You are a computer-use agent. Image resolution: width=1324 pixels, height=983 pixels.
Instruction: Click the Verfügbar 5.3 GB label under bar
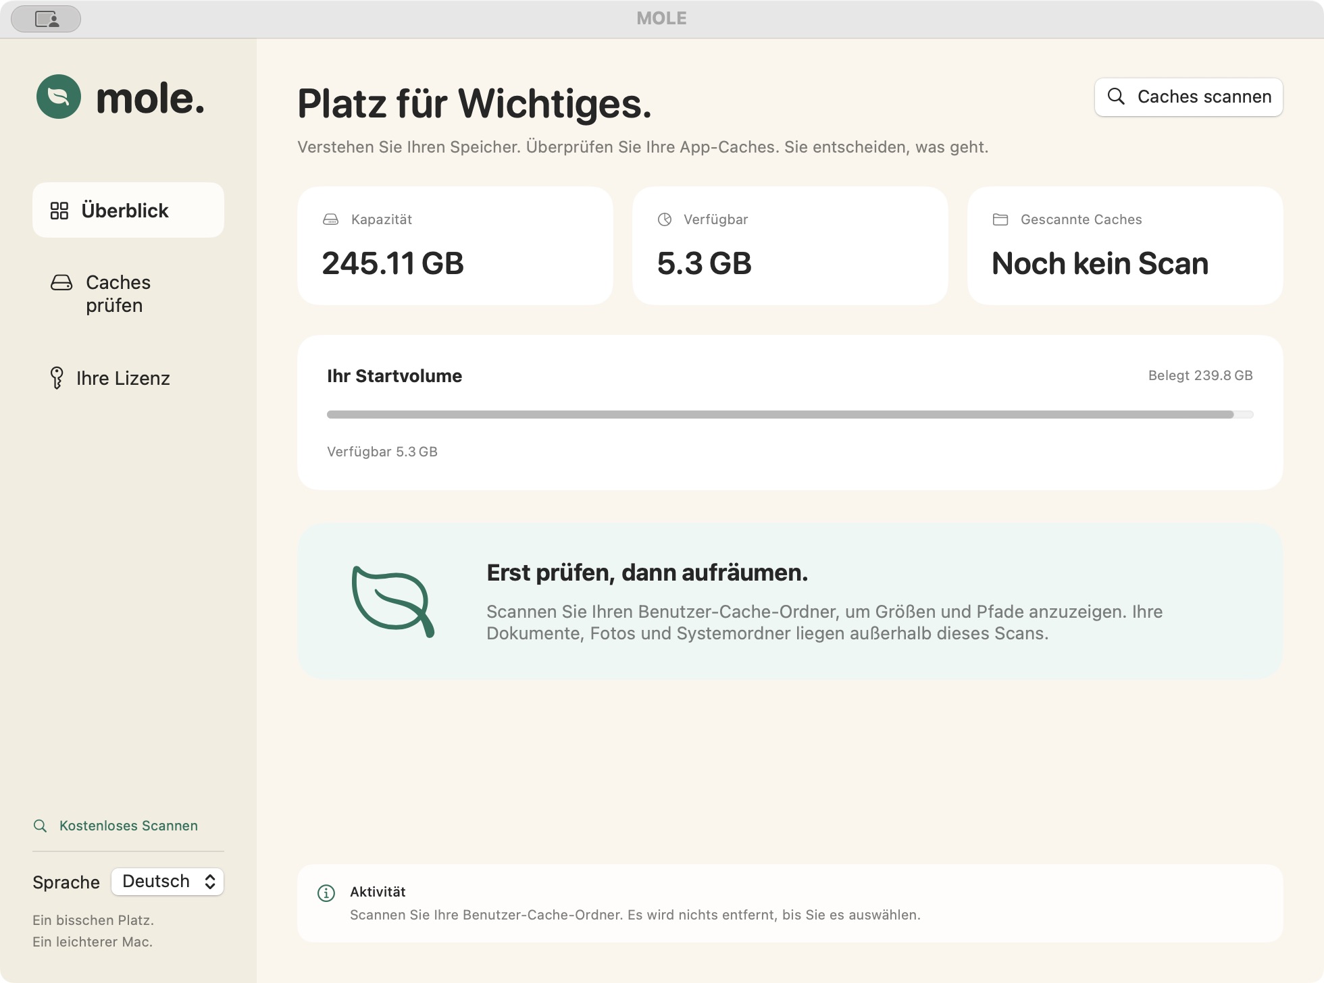pos(382,452)
